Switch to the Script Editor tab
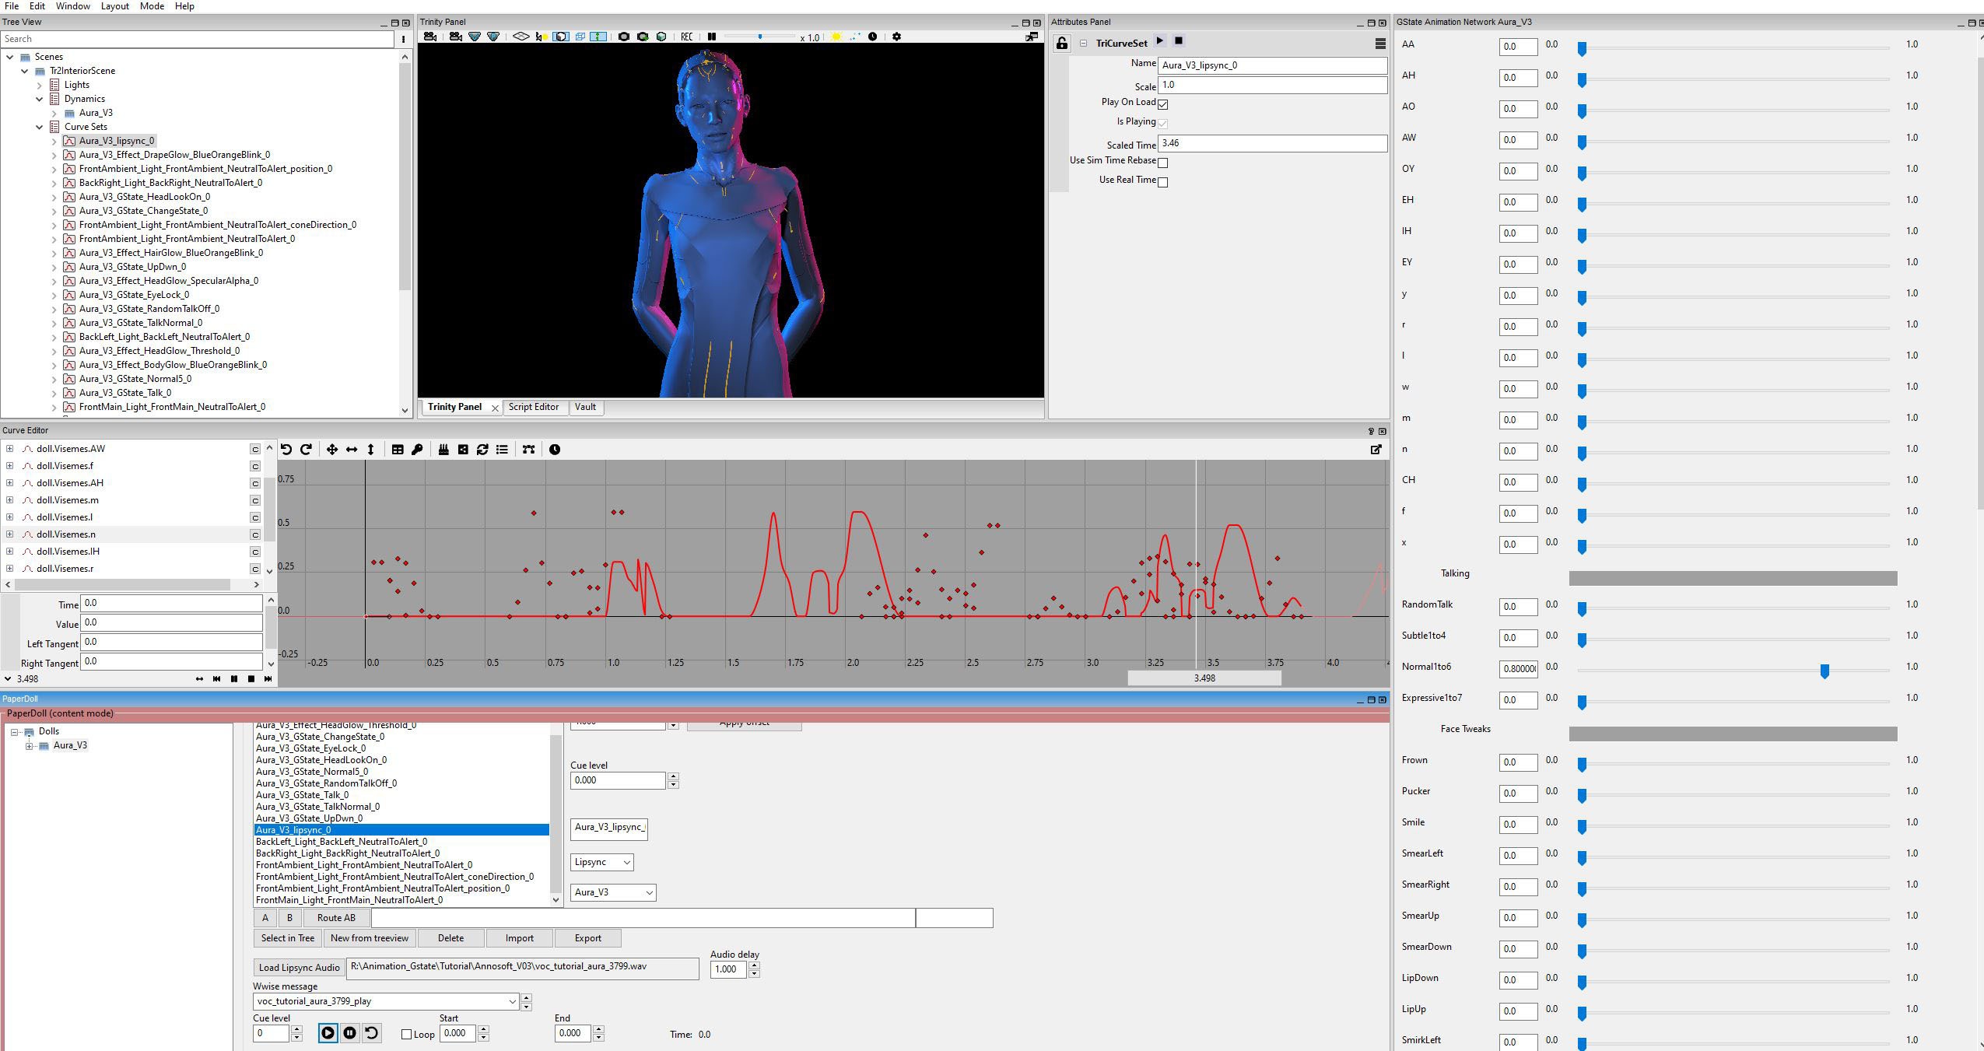Image resolution: width=1984 pixels, height=1051 pixels. [x=533, y=407]
